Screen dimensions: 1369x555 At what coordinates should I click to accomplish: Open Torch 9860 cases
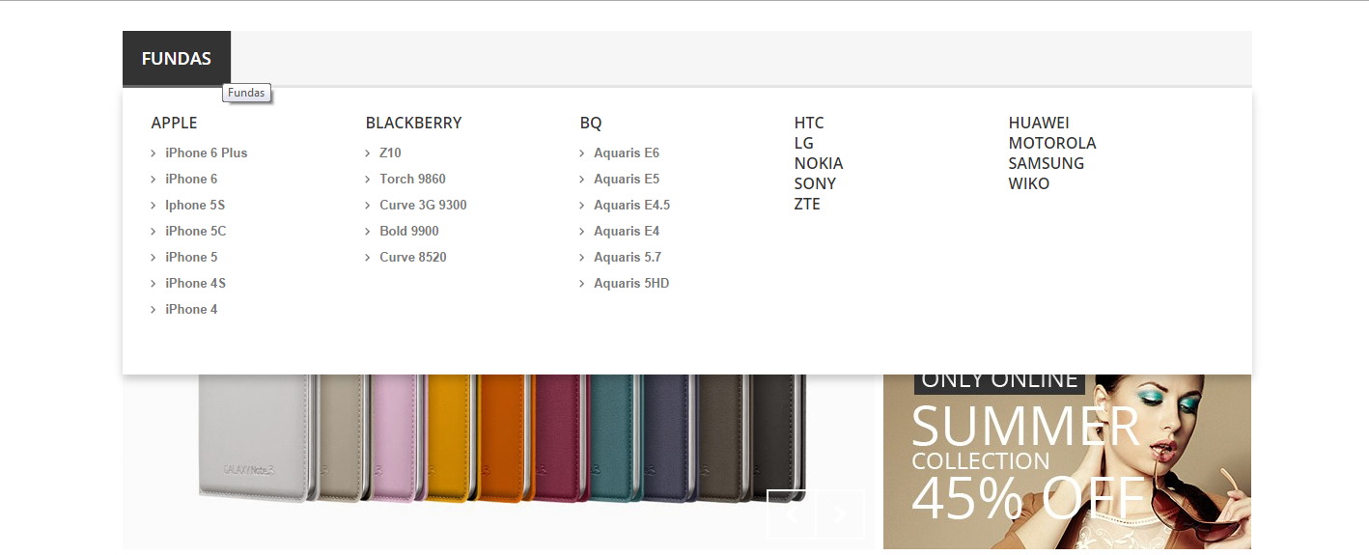(x=412, y=179)
